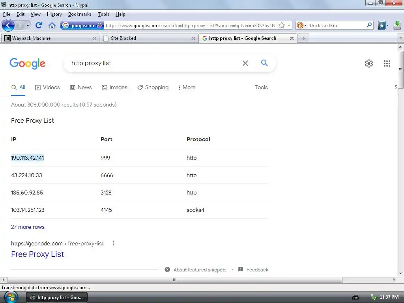This screenshot has width=404, height=303.
Task: Open the View menu
Action: point(36,14)
